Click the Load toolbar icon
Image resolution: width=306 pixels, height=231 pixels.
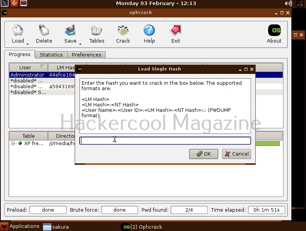(x=18, y=31)
